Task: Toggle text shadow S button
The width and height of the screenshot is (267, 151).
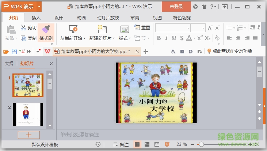Action: click(182, 38)
